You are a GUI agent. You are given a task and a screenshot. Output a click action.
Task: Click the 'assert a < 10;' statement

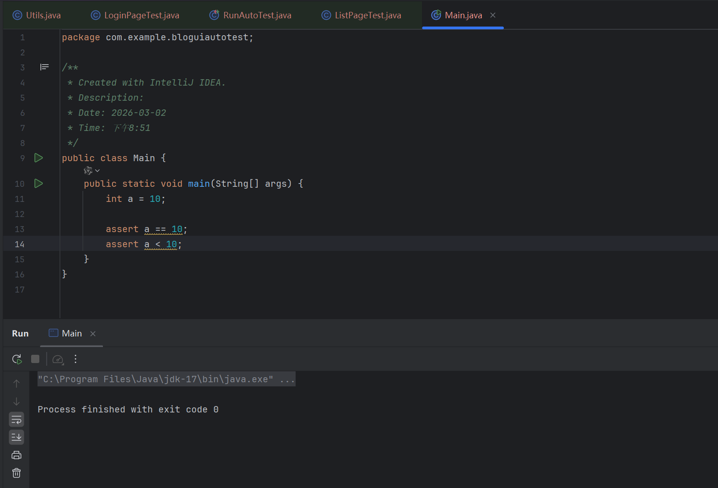click(144, 244)
